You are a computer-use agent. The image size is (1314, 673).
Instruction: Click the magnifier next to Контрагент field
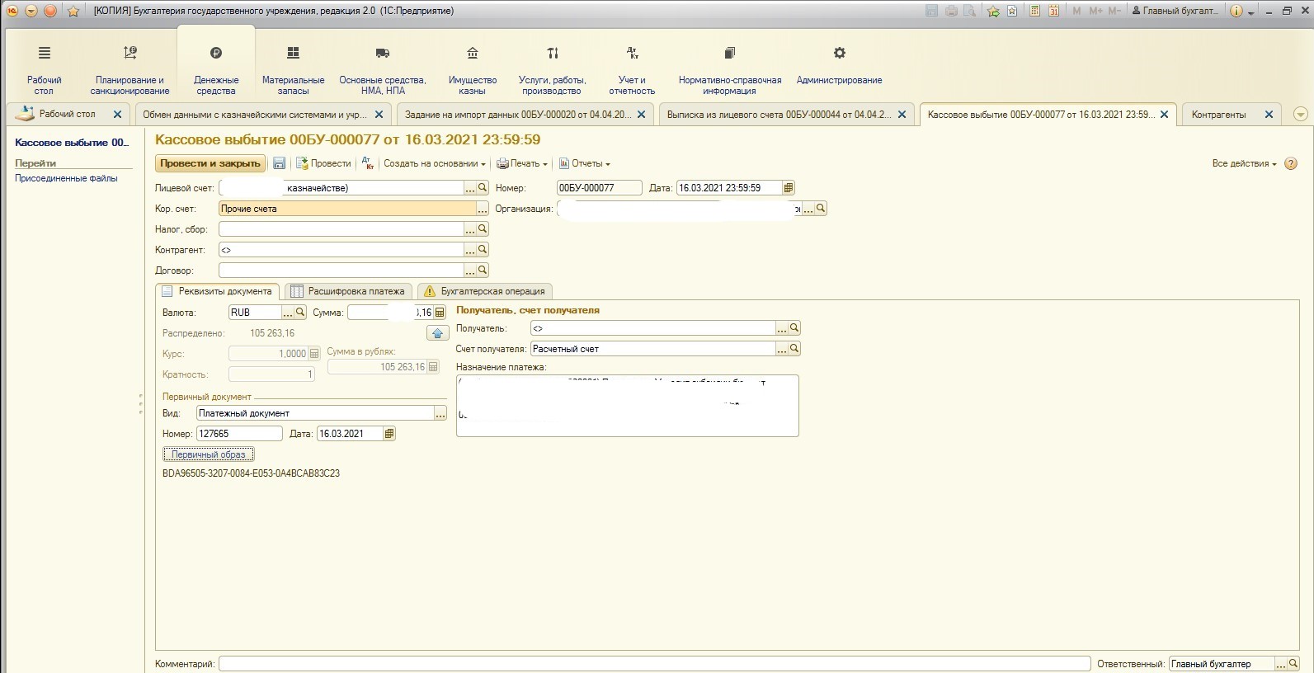[x=483, y=249]
